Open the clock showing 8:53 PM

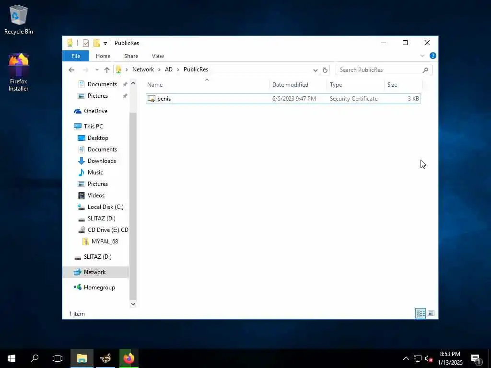point(450,358)
